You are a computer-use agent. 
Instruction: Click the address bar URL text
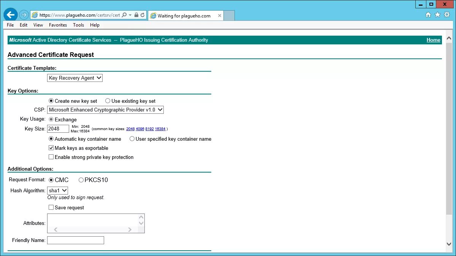click(x=79, y=15)
